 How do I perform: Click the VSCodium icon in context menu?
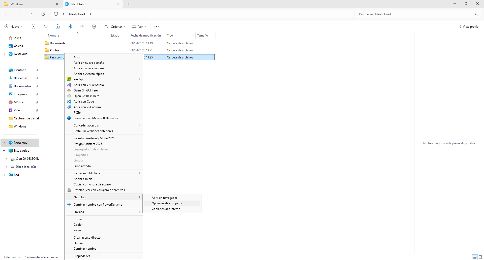(x=69, y=107)
